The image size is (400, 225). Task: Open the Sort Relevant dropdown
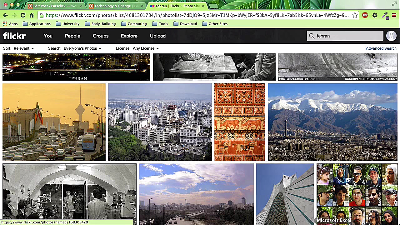tap(23, 48)
